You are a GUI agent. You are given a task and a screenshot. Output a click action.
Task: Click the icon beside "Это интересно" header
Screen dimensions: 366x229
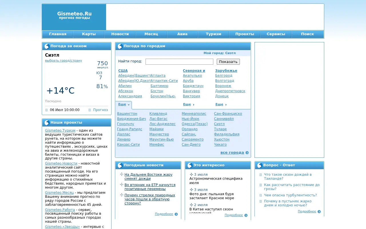tap(190, 165)
